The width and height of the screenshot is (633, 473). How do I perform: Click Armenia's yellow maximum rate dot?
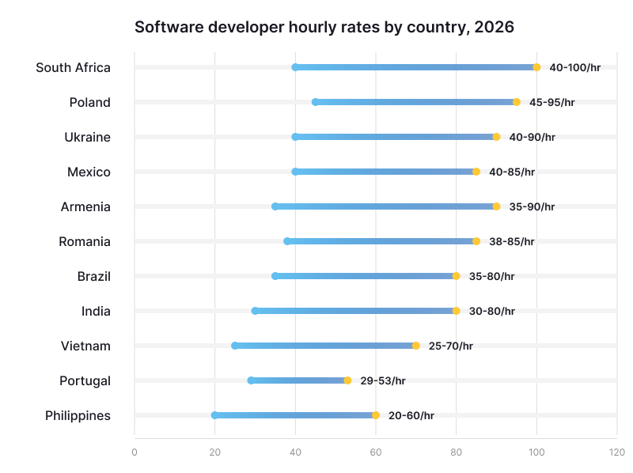(x=497, y=206)
